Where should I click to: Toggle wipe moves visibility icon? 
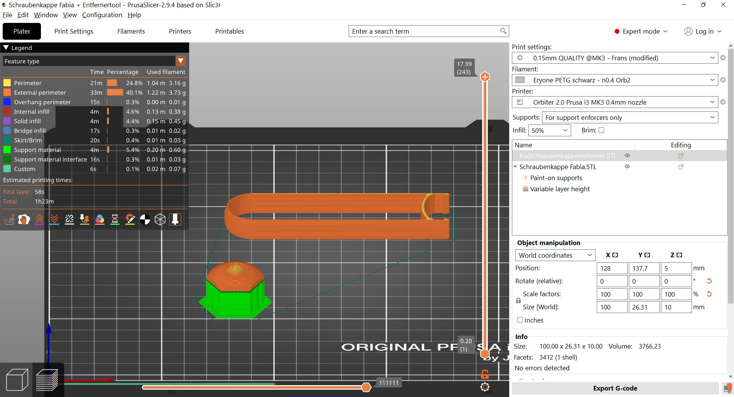24,219
